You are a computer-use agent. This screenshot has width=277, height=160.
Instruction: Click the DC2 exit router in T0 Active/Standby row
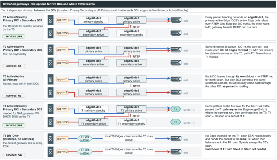(x=176, y=33)
